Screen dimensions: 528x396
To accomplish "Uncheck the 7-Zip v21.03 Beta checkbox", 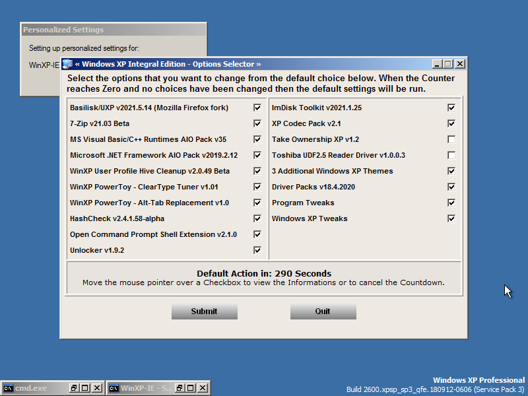I will click(x=257, y=123).
